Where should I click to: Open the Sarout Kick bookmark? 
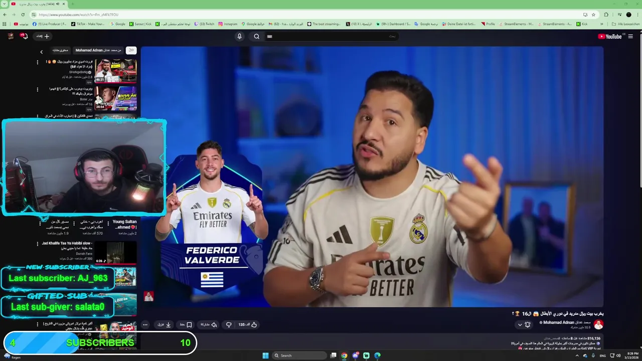click(x=140, y=24)
